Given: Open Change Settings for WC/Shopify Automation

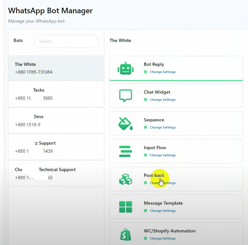Looking at the screenshot, I should click(163, 239).
